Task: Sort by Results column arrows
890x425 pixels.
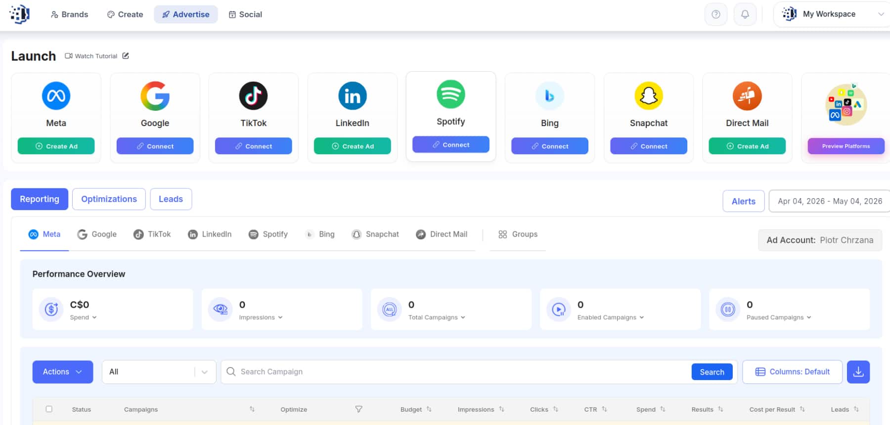Action: point(720,409)
